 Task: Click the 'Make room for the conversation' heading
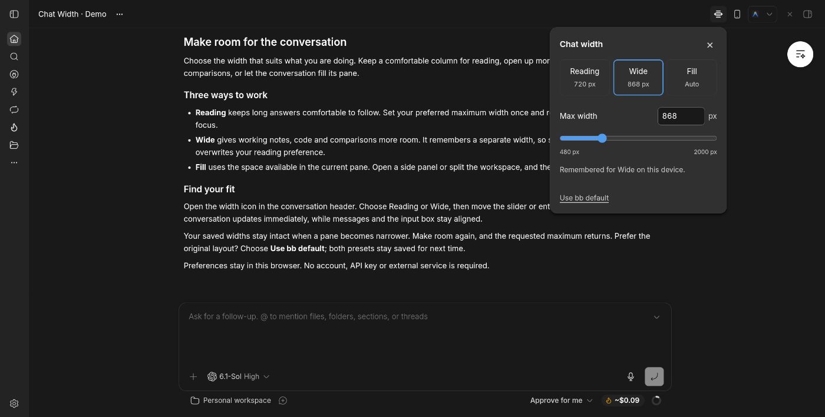pyautogui.click(x=265, y=42)
